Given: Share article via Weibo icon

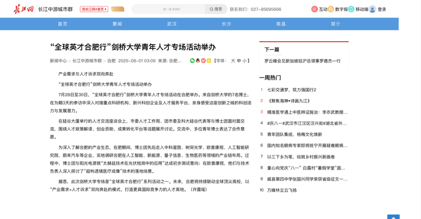Looking at the screenshot, I should (x=203, y=61).
